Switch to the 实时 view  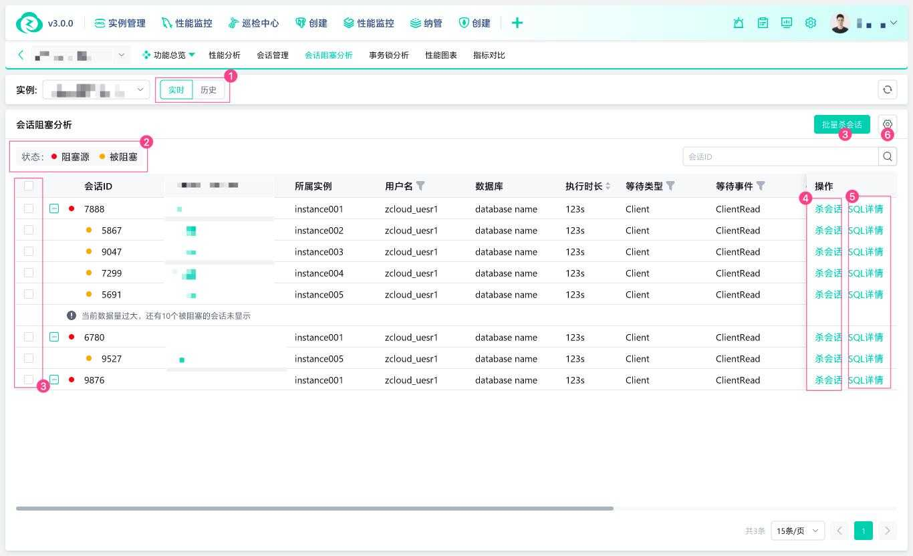tap(176, 90)
